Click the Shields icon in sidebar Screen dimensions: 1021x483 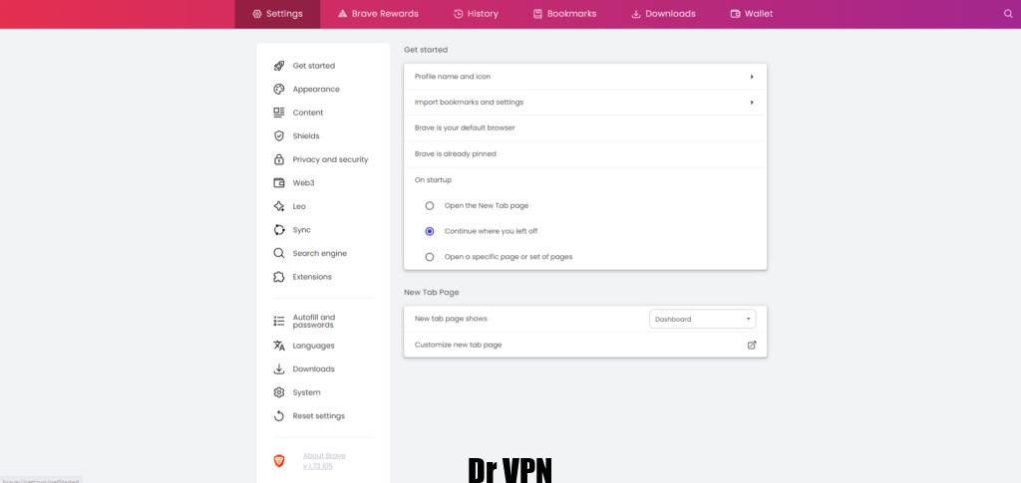279,136
